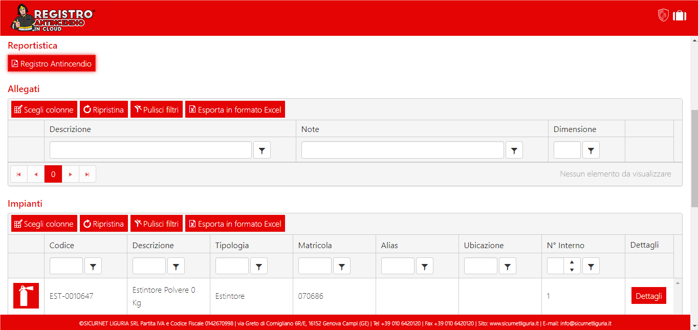The height and width of the screenshot is (330, 698).
Task: Open the Descrizione column filter menu
Action: [262, 149]
